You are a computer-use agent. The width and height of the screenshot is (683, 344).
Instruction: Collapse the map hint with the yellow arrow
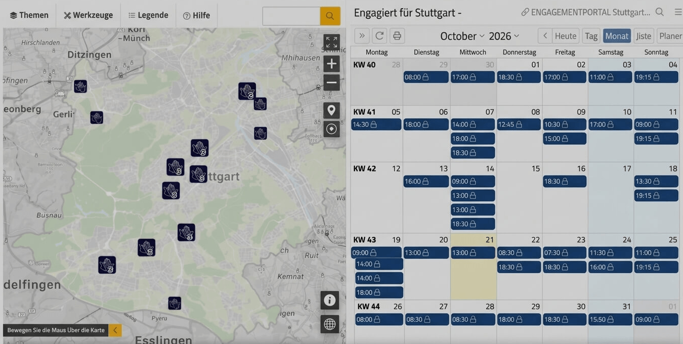[115, 330]
